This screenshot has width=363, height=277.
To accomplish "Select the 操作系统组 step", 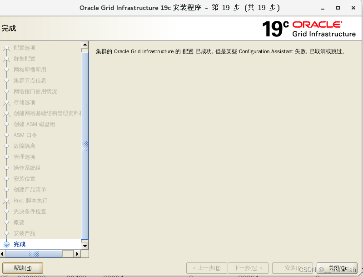I will click(27, 167).
